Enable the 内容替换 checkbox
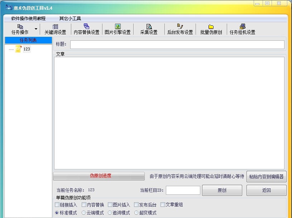The width and height of the screenshot is (292, 218). tap(84, 205)
